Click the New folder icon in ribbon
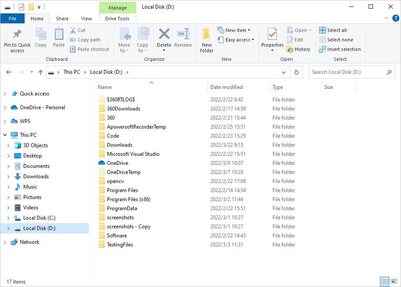This screenshot has width=401, height=287. tap(207, 35)
